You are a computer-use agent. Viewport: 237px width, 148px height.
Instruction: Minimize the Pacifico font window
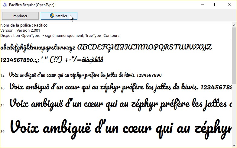click(x=201, y=5)
